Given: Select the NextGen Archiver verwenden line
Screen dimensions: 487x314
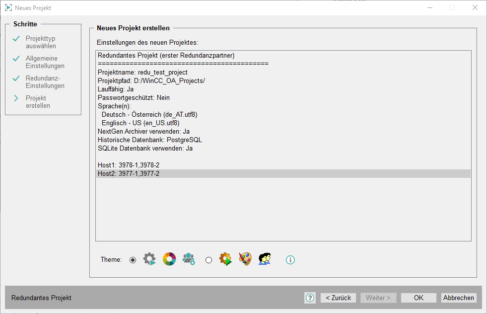Looking at the screenshot, I should point(283,131).
